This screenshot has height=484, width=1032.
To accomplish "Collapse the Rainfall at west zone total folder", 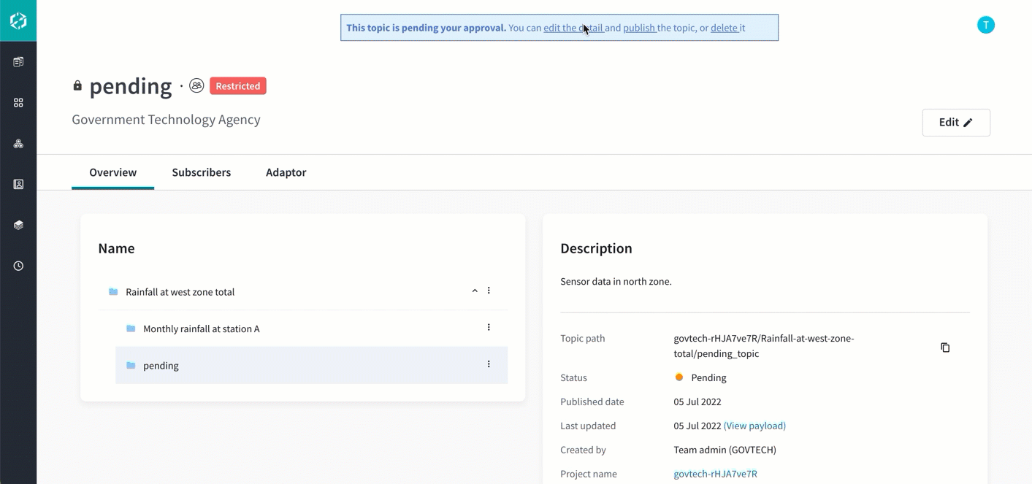I will click(x=474, y=290).
